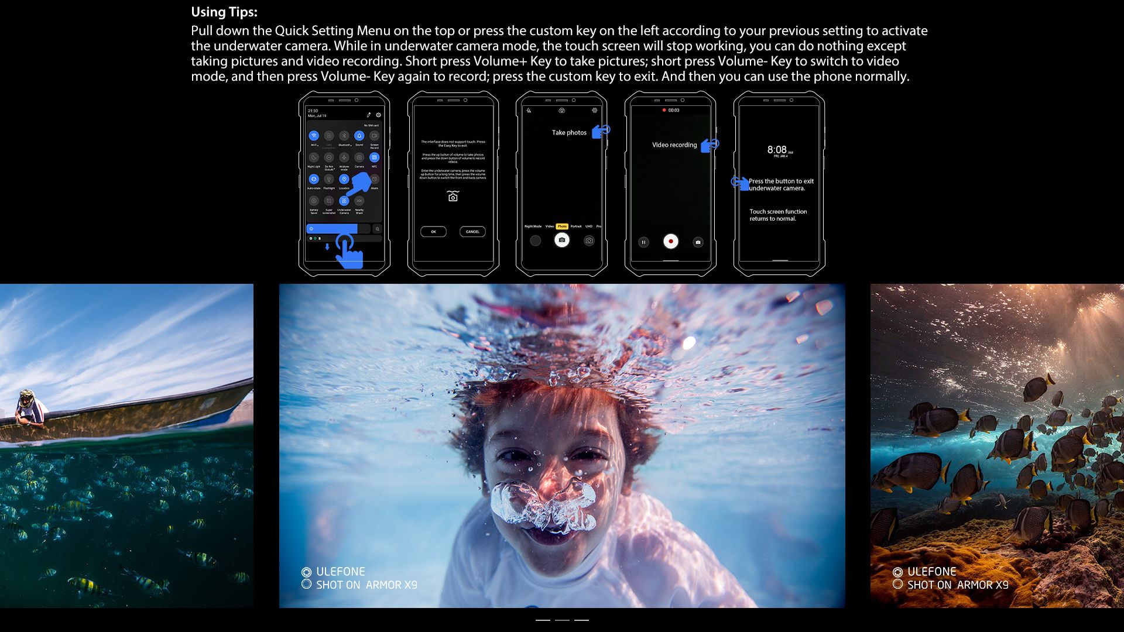Tap the auto-brightness icon beside slider
Screen dimensions: 1124x632
pos(378,229)
